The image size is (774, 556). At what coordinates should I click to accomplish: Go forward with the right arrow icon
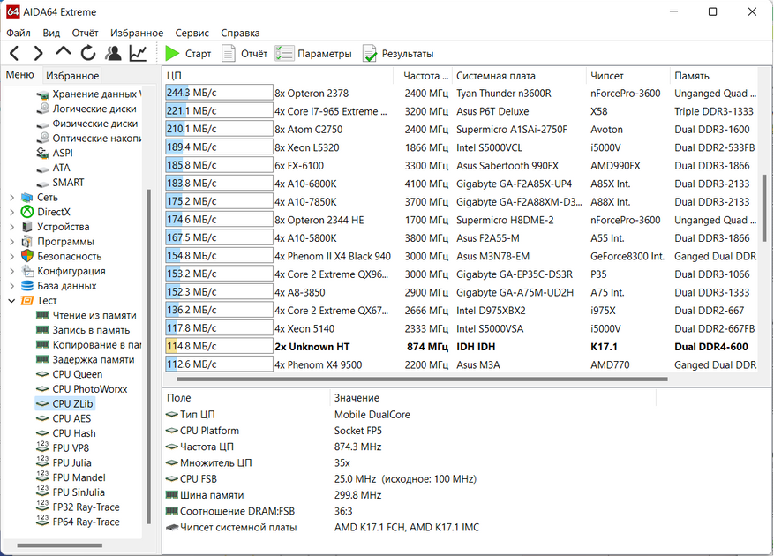[39, 53]
